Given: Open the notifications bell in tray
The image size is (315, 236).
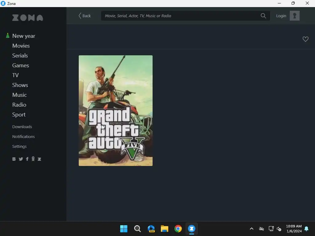Looking at the screenshot, I should [306, 229].
